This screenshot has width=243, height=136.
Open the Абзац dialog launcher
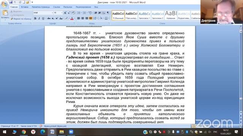[109, 23]
